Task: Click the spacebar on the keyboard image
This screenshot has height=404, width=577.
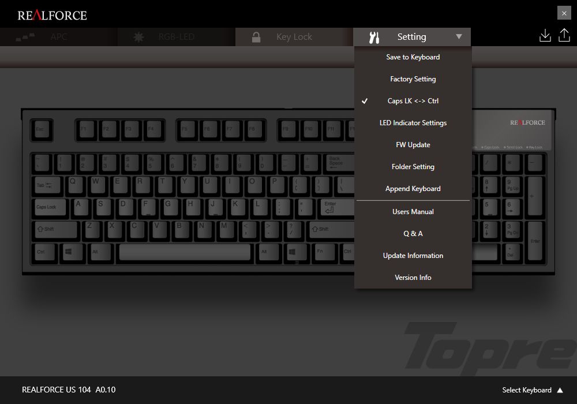Action: 185,252
